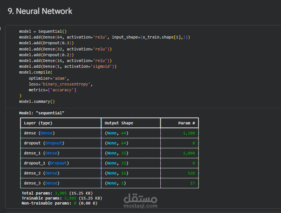The width and height of the screenshot is (281, 213).
Task: Click the 'Output Shape' table header
Action: [119, 123]
